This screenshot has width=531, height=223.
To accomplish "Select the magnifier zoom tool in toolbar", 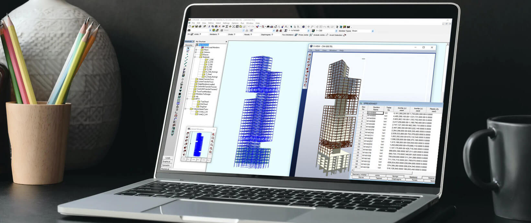I will pos(263,27).
